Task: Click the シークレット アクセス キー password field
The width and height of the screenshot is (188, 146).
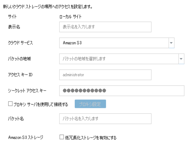Action: click(x=122, y=91)
